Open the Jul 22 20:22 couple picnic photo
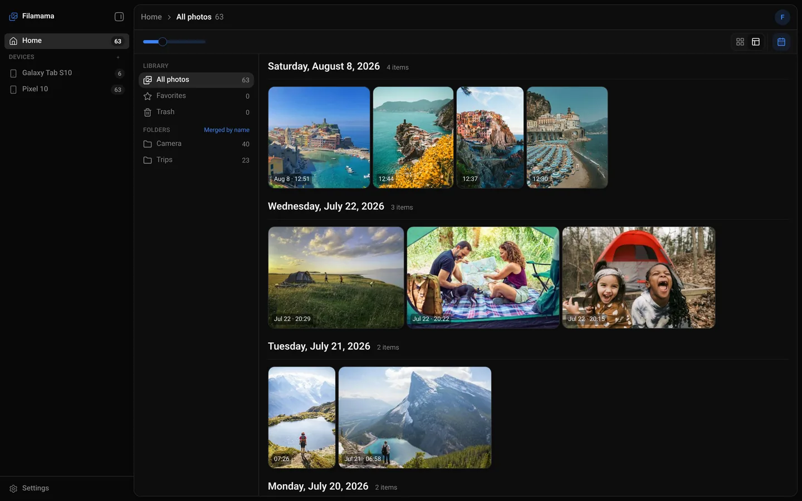Image resolution: width=802 pixels, height=501 pixels. click(x=483, y=277)
